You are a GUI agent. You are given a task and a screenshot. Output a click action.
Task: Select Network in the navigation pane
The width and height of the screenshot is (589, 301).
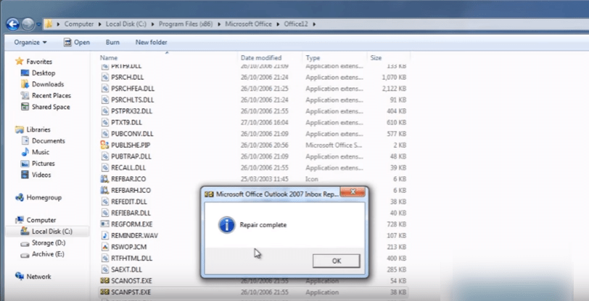pyautogui.click(x=33, y=276)
